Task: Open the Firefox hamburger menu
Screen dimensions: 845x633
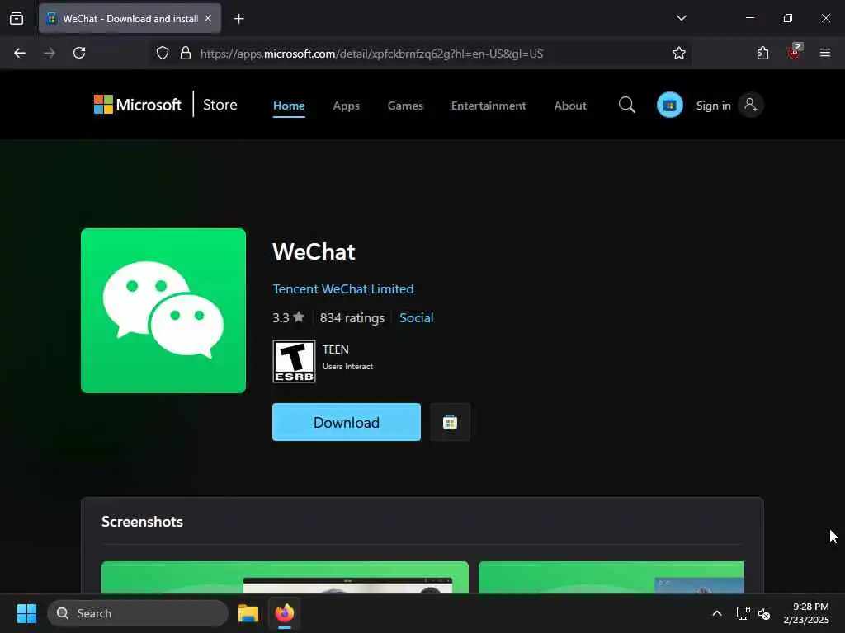Action: 825,53
